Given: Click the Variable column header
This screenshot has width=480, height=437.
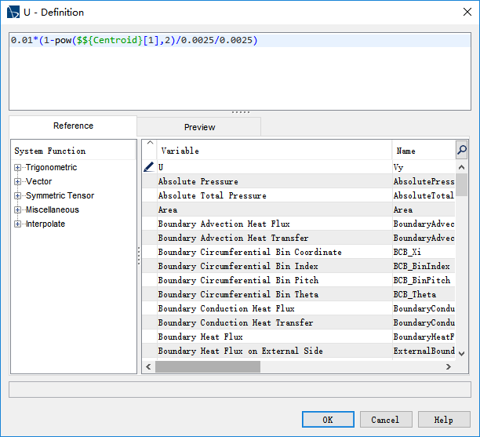Looking at the screenshot, I should click(275, 151).
